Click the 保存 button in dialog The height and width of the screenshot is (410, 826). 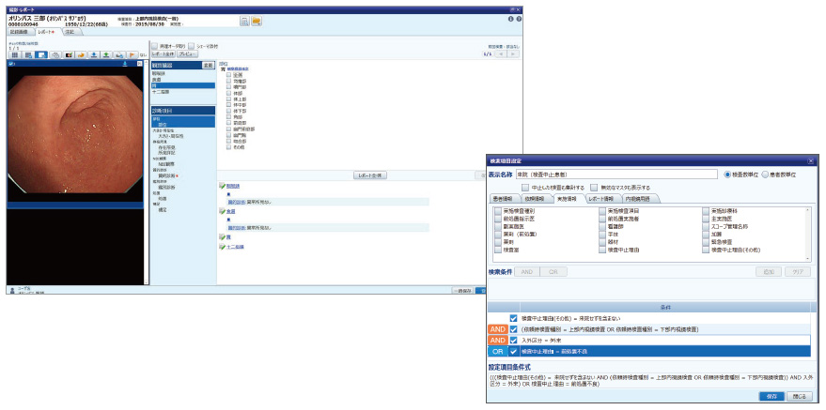(x=771, y=396)
